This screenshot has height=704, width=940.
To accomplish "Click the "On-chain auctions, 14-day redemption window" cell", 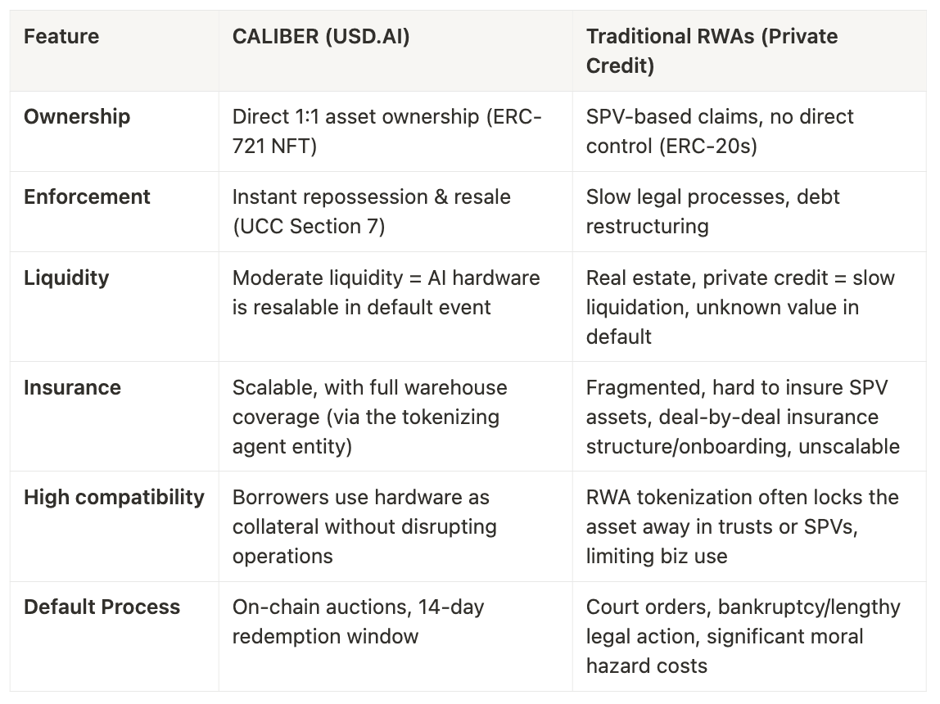I will [x=358, y=621].
